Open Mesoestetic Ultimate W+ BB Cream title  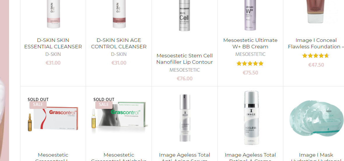pyautogui.click(x=250, y=43)
